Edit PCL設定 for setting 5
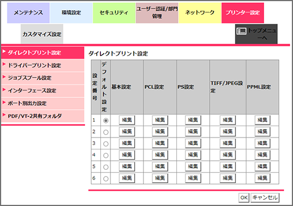This screenshot has width=293, height=206. pyautogui.click(x=160, y=166)
